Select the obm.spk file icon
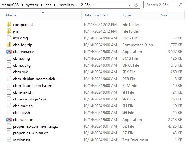Screen dimensions: 187x147 (9, 72)
